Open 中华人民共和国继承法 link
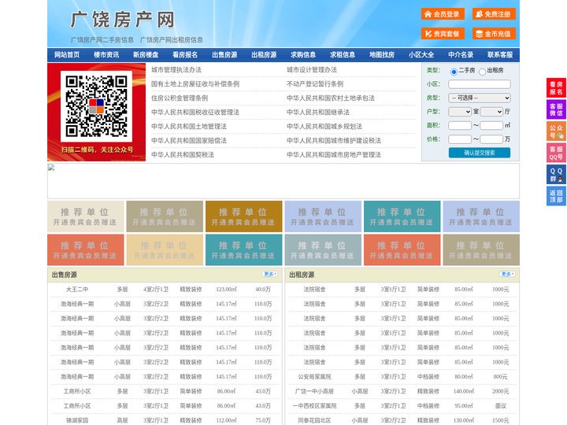 [318, 112]
